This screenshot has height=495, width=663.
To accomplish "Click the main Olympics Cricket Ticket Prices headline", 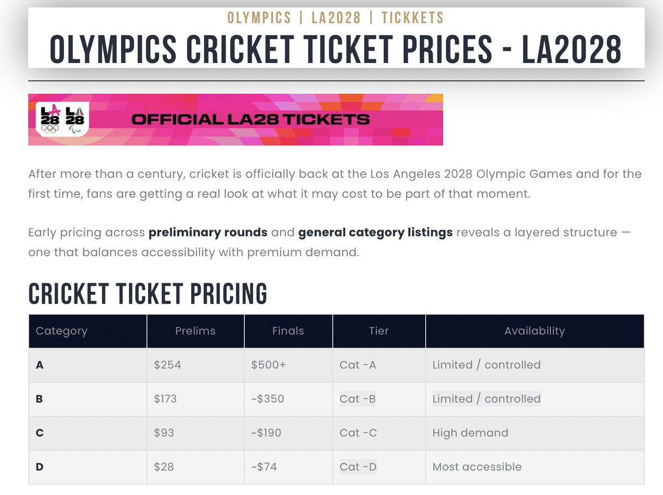I will pos(336,48).
